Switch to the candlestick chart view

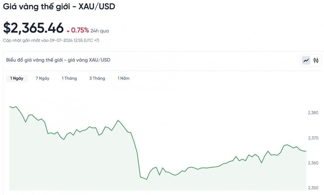pos(316,60)
